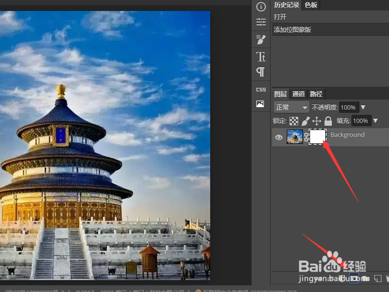Image resolution: width=389 pixels, height=292 pixels.
Task: Open the Brush settings panel icon
Action: tap(261, 40)
